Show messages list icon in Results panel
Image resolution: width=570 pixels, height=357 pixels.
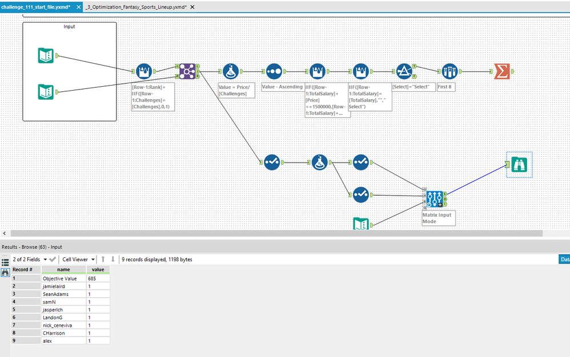click(5, 262)
